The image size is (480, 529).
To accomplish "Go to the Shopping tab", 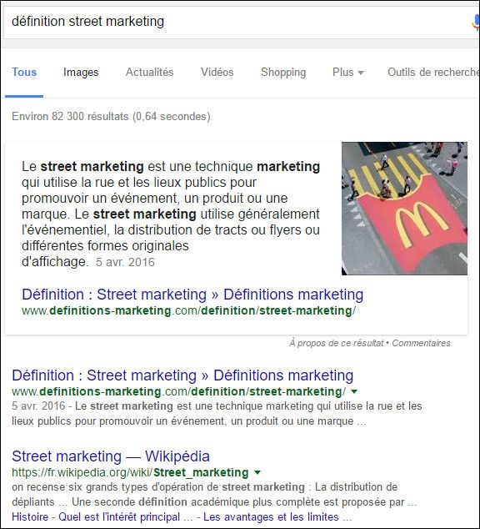I will coord(283,73).
